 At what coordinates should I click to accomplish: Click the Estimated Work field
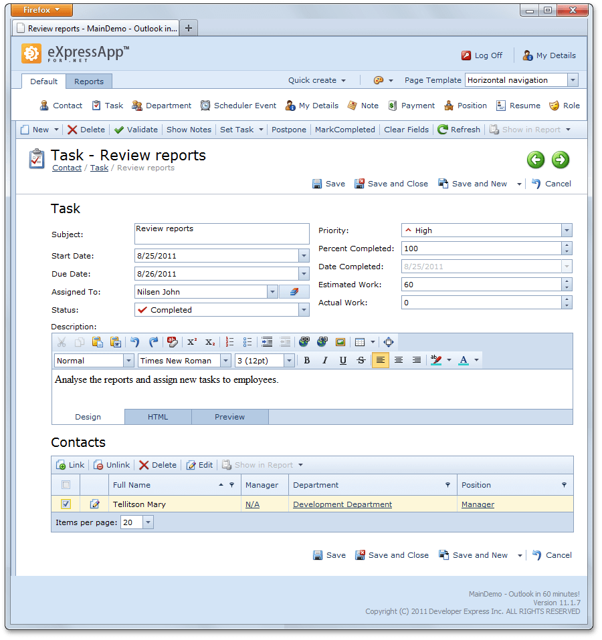(x=482, y=285)
